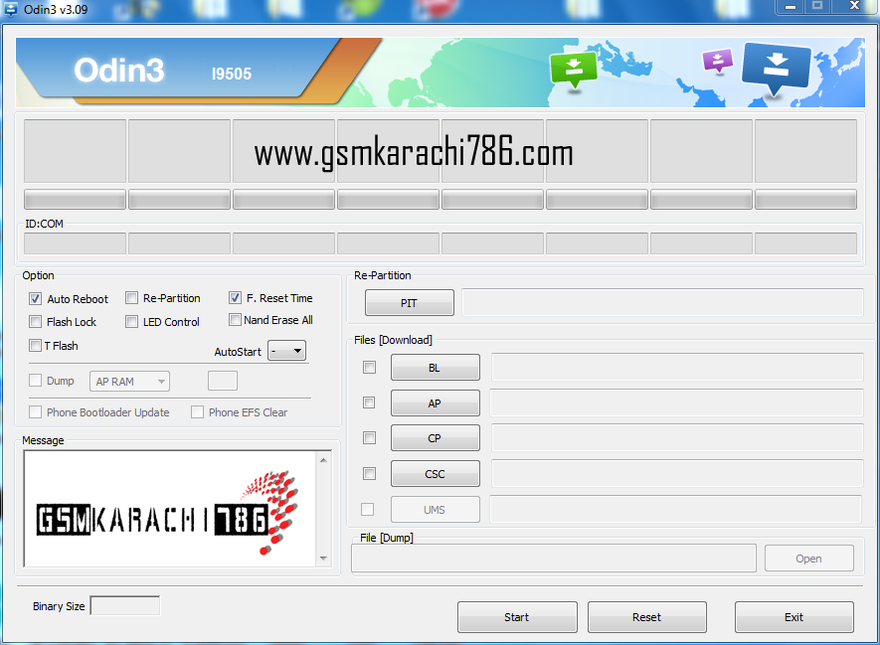This screenshot has width=880, height=645.
Task: Open the AutoStart dropdown
Action: click(x=286, y=351)
